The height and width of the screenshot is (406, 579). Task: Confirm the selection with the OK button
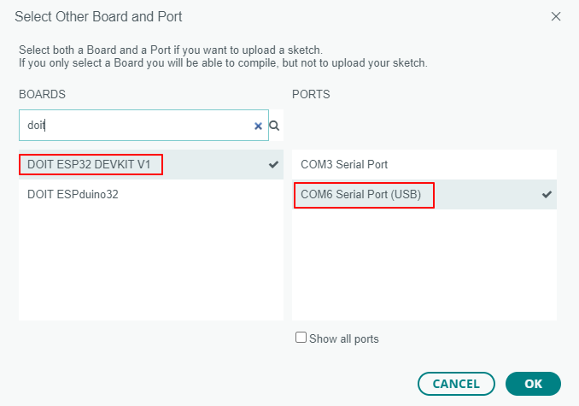point(533,384)
